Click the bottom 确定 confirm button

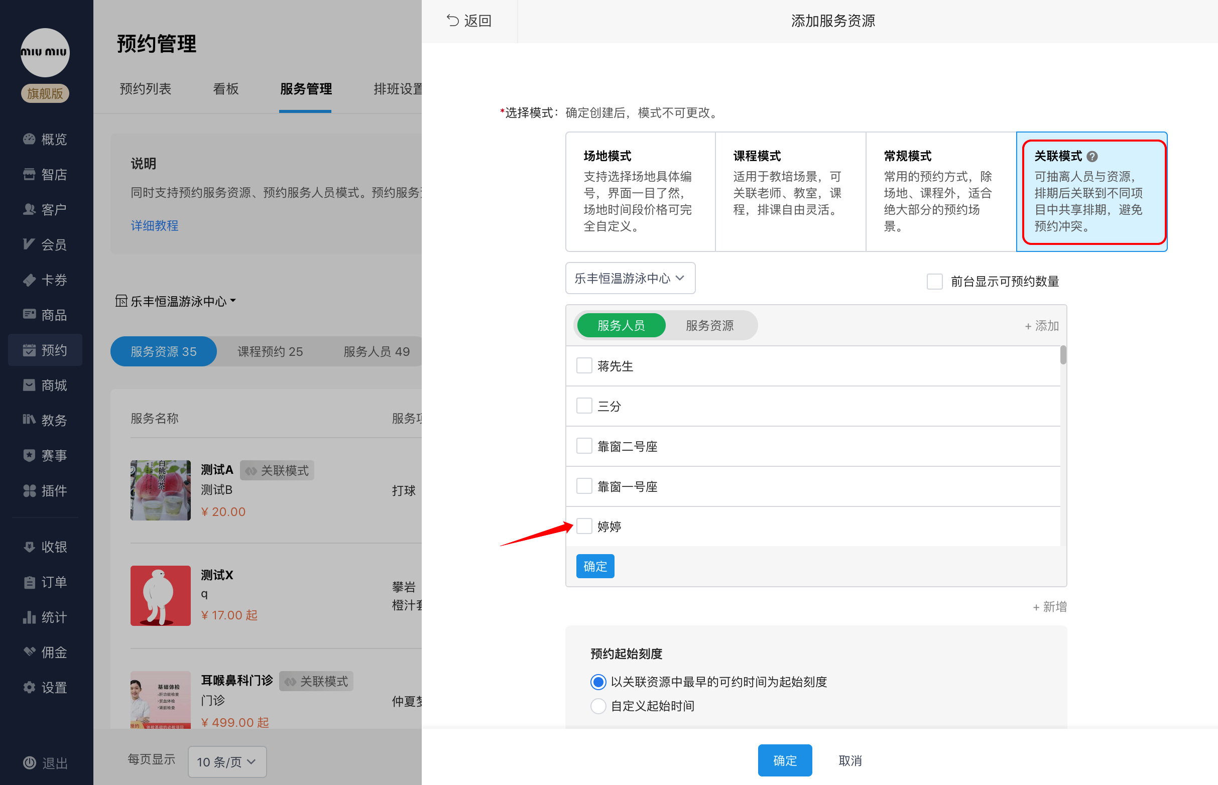(x=785, y=760)
